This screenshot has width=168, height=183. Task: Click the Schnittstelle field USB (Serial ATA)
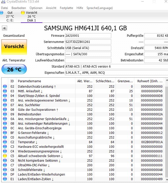coord(88,48)
